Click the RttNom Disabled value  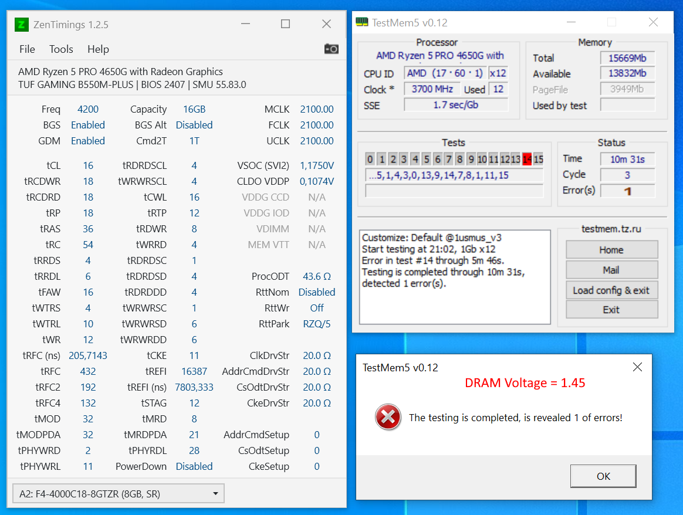pos(317,292)
